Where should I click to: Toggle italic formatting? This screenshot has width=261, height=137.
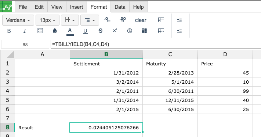click(x=25, y=31)
